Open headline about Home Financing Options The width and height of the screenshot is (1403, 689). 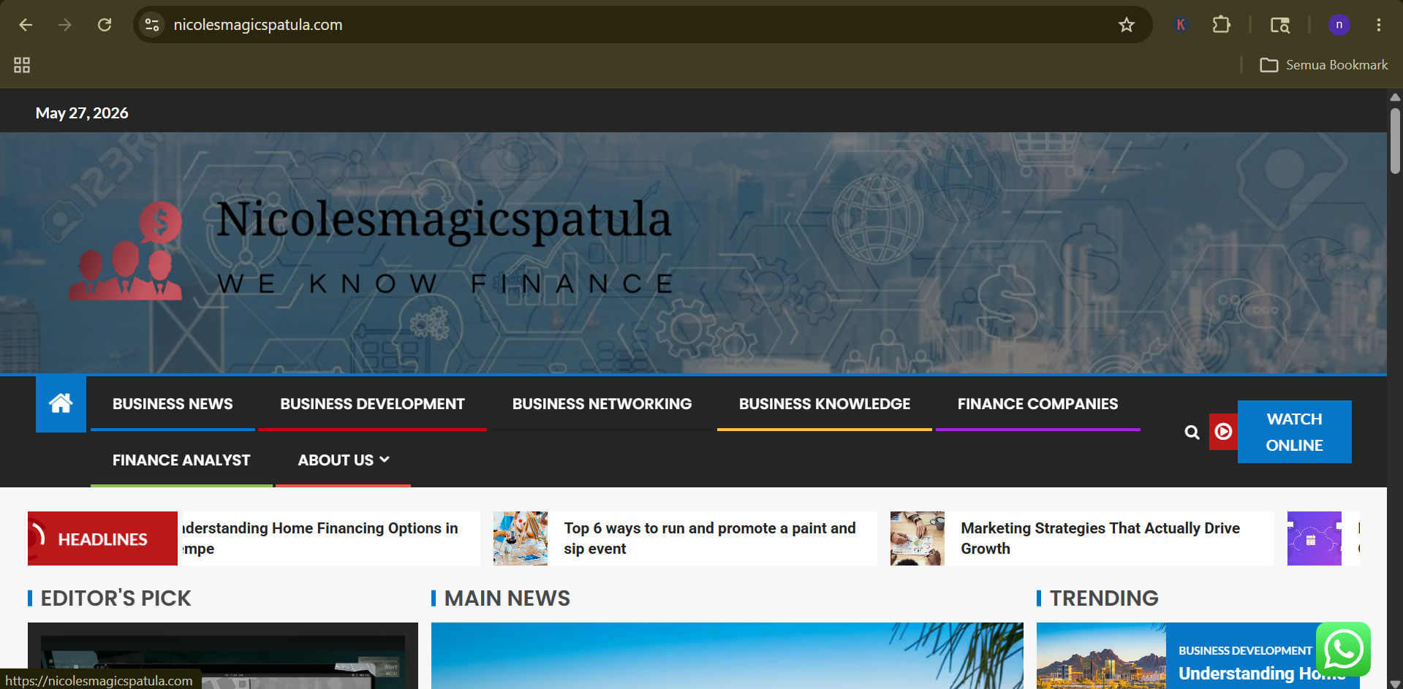(x=320, y=538)
